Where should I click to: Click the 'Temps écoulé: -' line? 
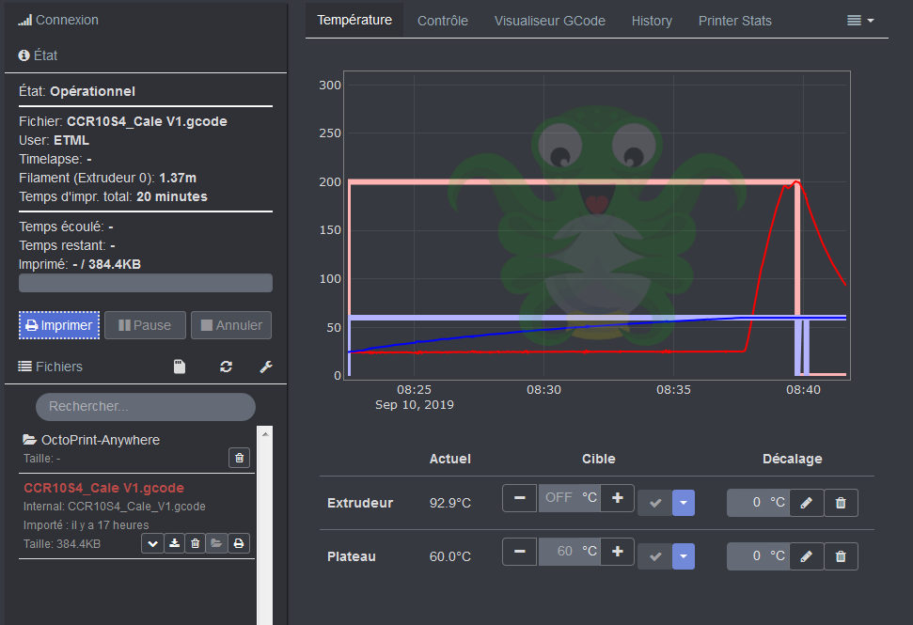point(67,227)
